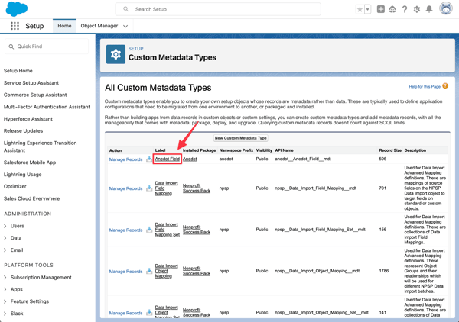Open the Anedot Field label link
459x322 pixels.
pos(167,159)
